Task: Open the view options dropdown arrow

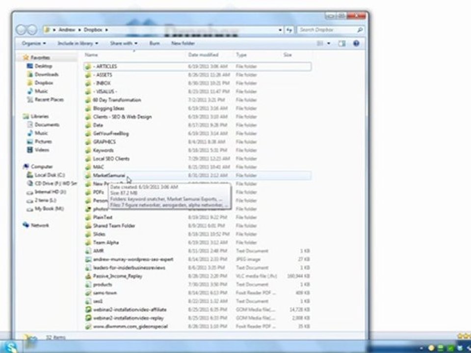Action: 329,44
